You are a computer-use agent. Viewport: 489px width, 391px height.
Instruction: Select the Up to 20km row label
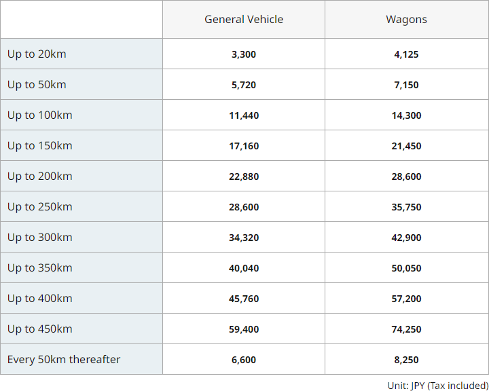point(37,54)
